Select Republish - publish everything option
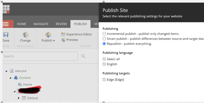The image size is (204, 103). point(104,44)
